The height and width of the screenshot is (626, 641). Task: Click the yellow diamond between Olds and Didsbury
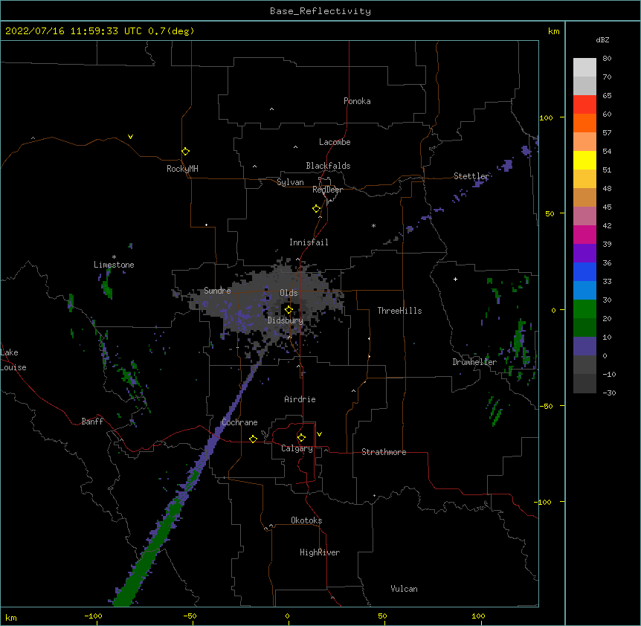(289, 310)
